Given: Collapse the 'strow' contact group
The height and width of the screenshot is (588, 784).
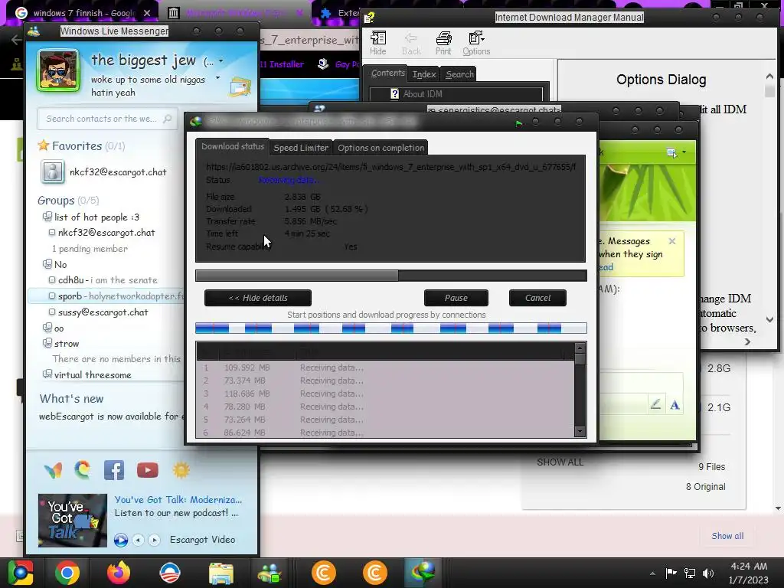Looking at the screenshot, I should 47,343.
